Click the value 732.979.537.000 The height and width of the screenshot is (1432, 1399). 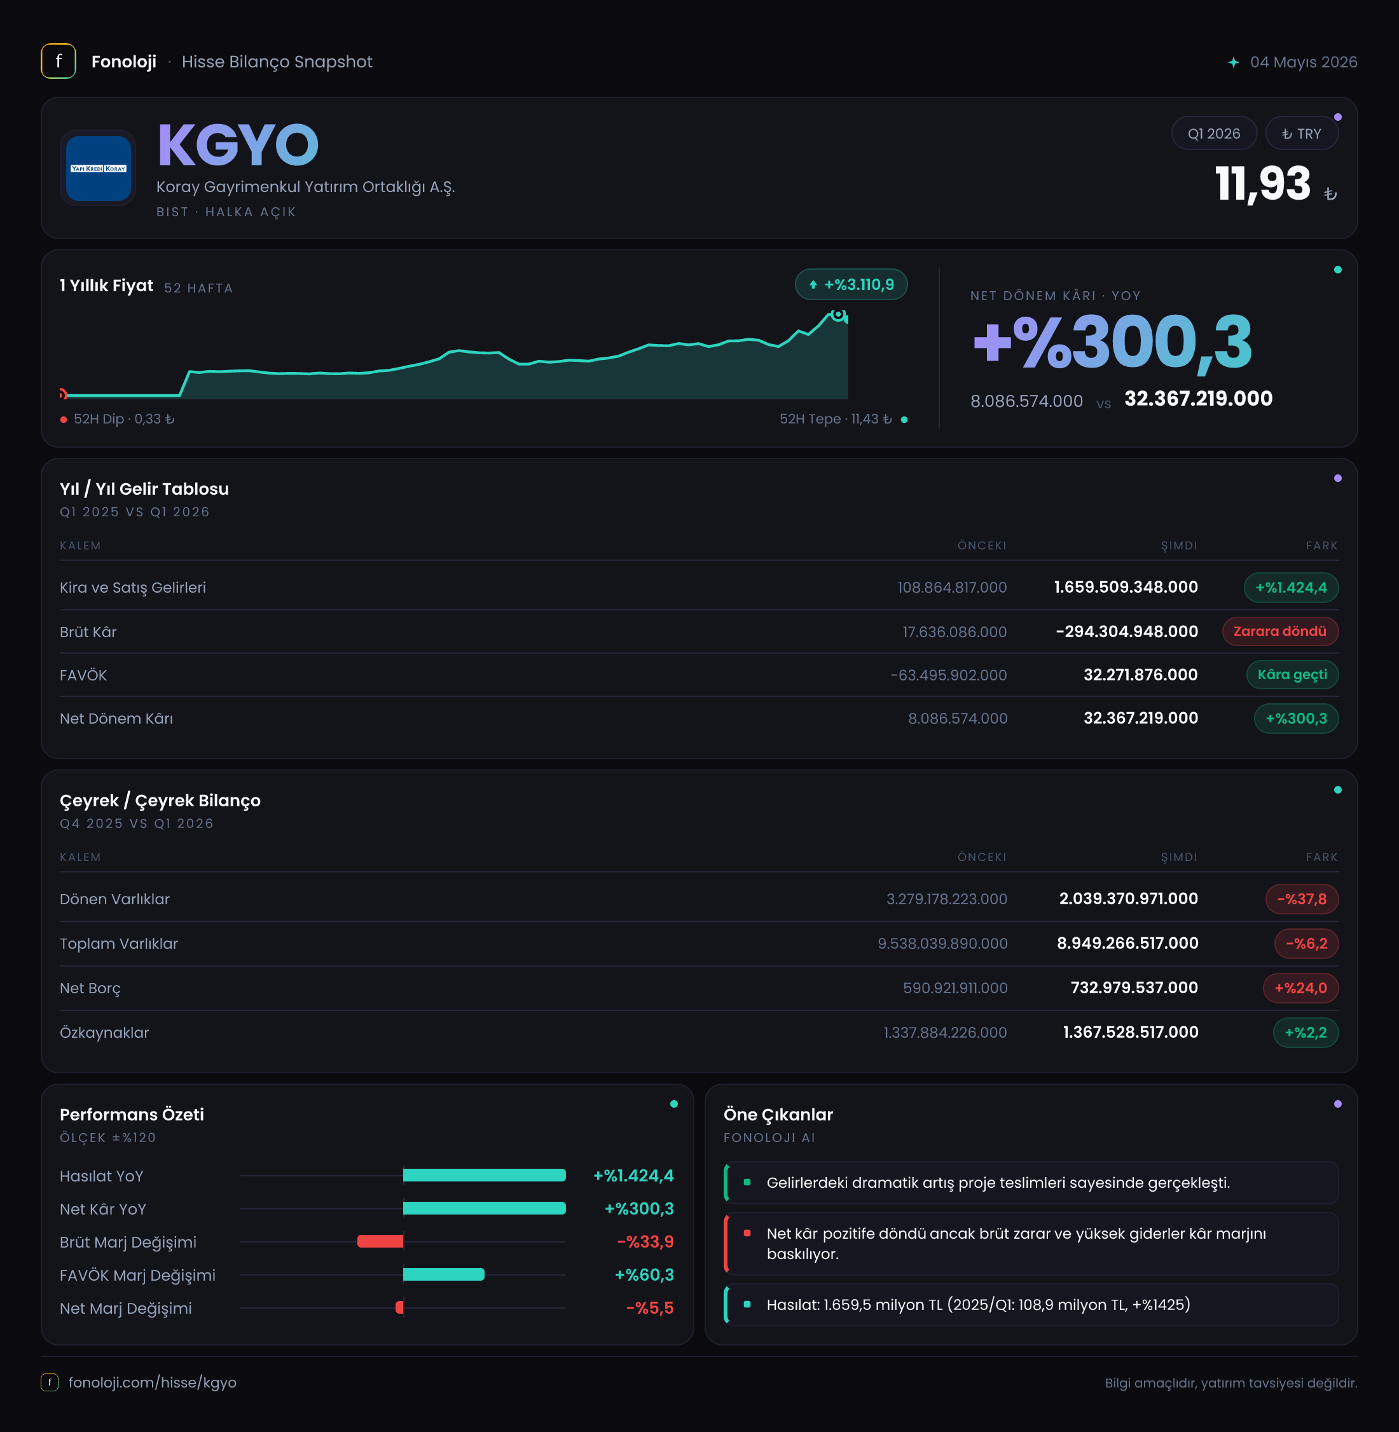coord(1134,988)
